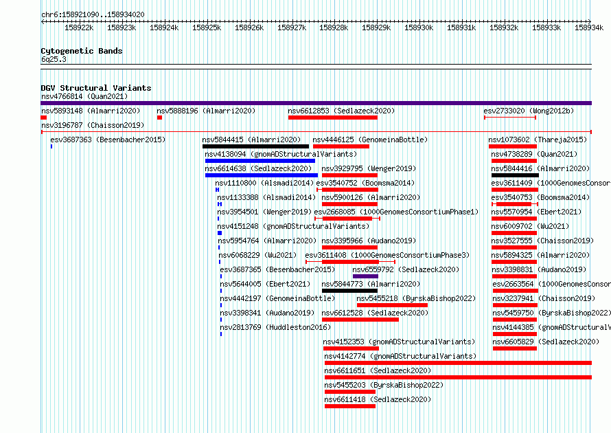
Task: Click nsv6068229 (Wu2021) label
Action: tap(257, 255)
